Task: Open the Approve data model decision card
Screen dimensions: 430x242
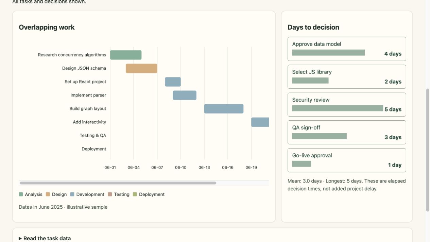Action: [347, 49]
